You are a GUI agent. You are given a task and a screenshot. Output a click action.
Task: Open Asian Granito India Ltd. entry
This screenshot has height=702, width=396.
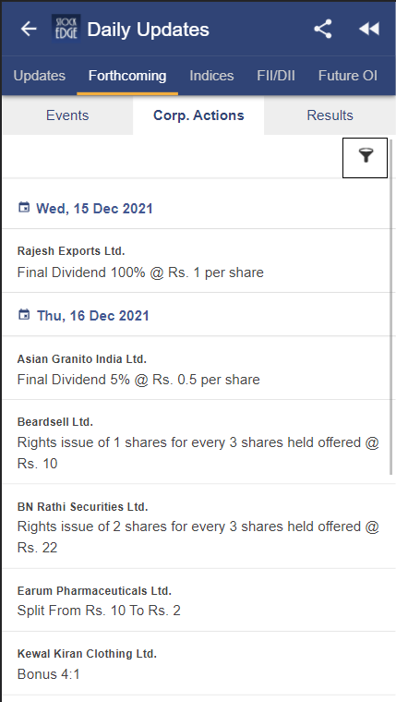[196, 369]
